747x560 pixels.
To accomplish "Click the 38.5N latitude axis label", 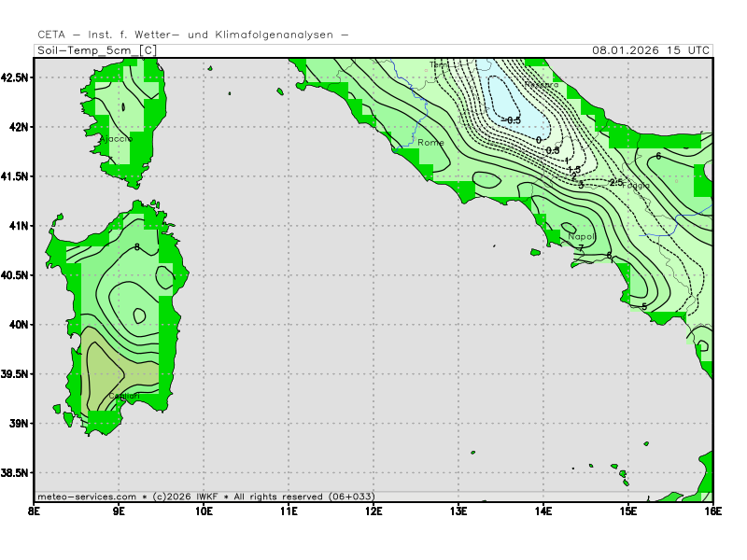I will click(x=15, y=473).
